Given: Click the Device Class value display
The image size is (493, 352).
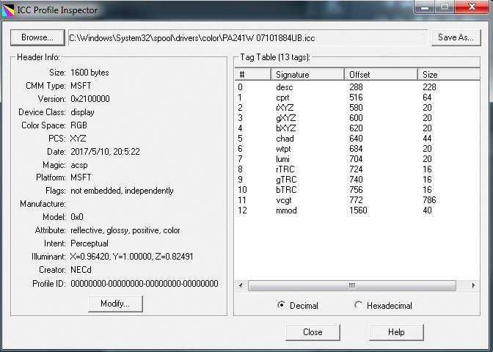Looking at the screenshot, I should pos(82,112).
